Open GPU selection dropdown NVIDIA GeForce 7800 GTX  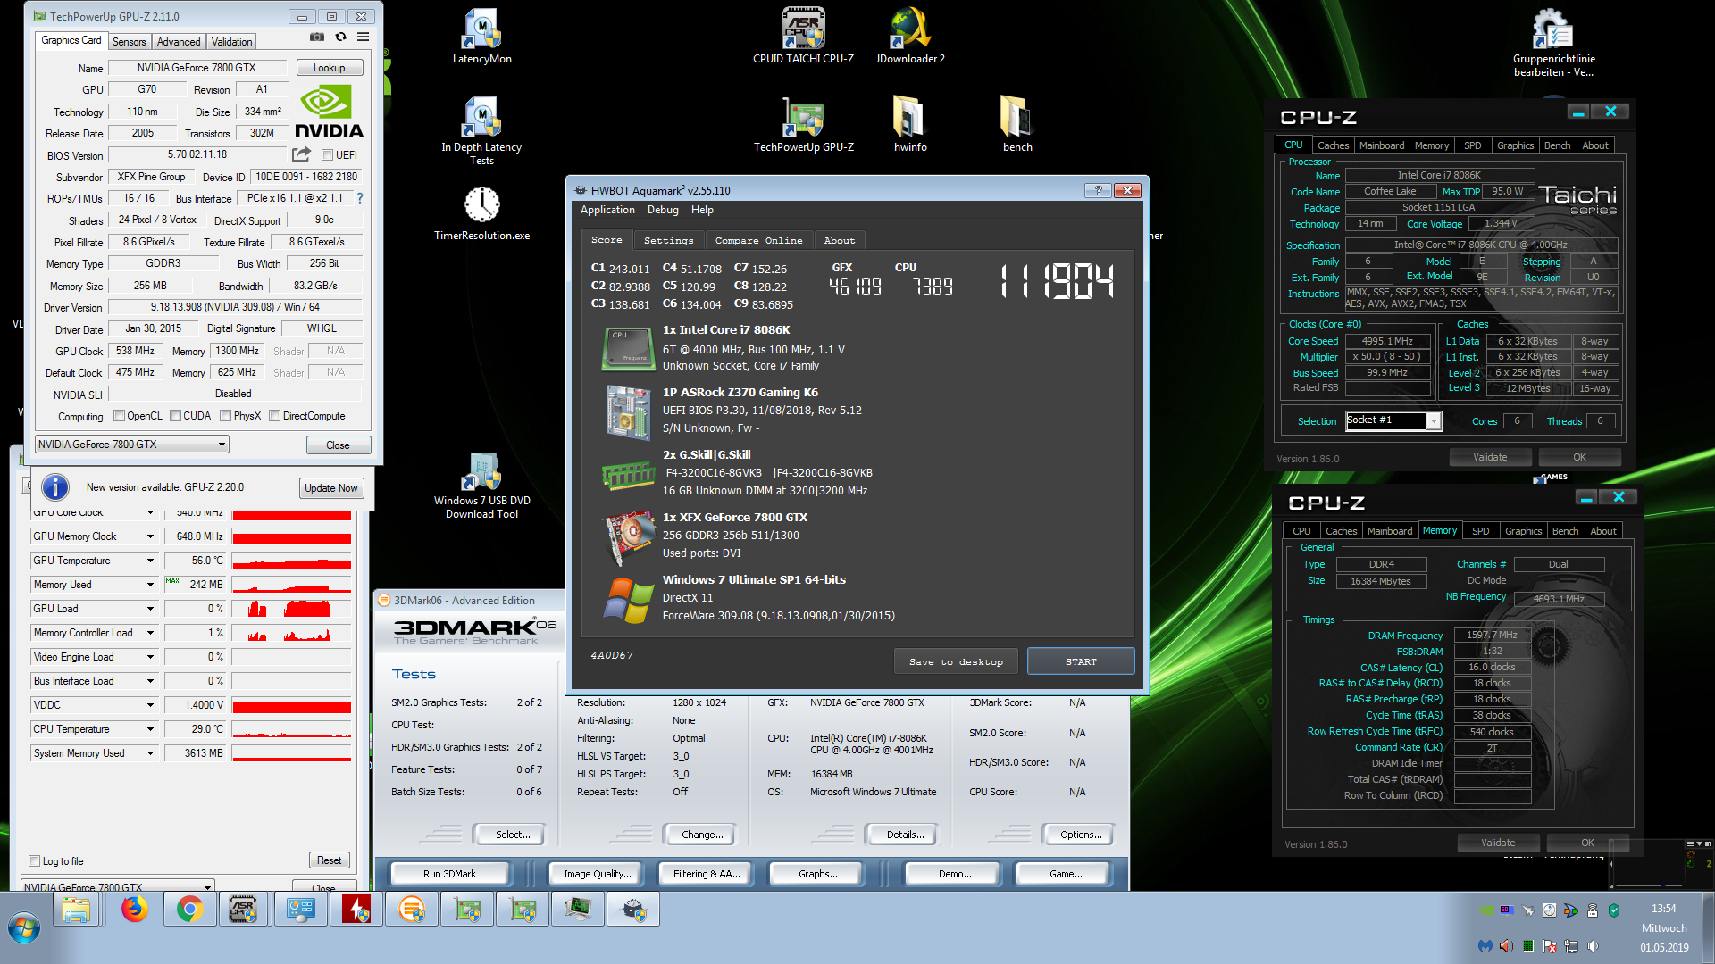coord(132,445)
